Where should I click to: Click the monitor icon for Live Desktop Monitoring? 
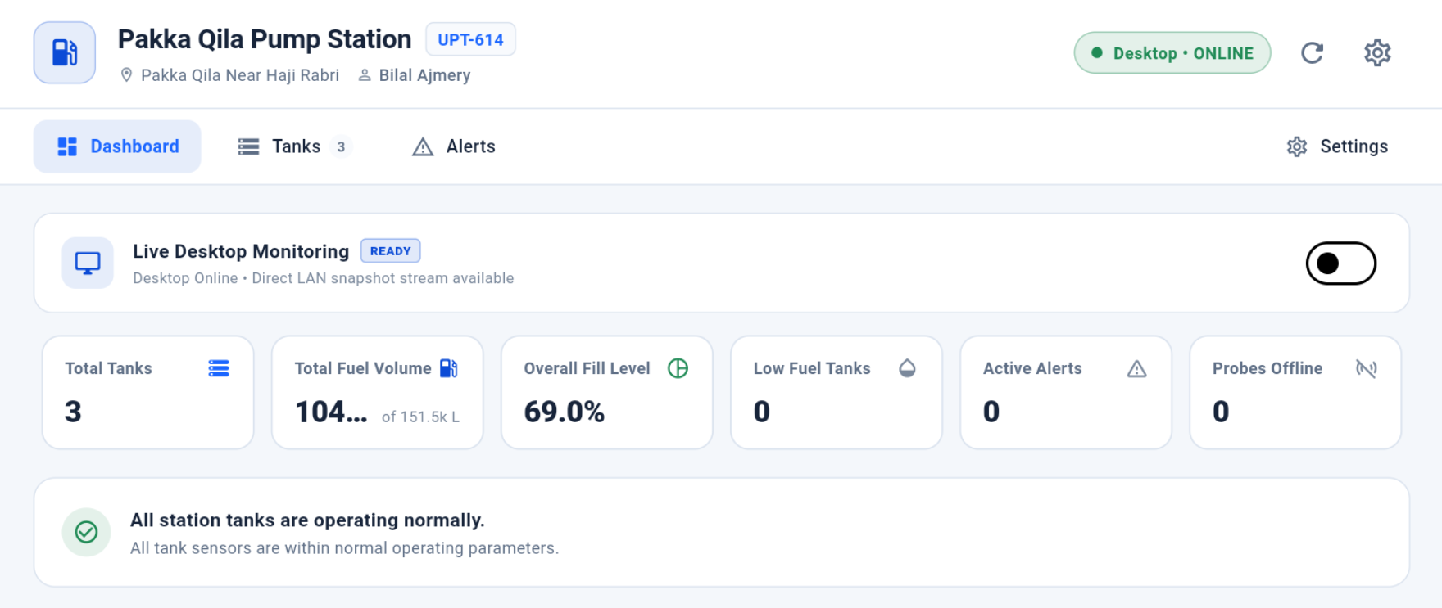point(88,263)
